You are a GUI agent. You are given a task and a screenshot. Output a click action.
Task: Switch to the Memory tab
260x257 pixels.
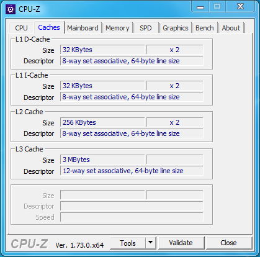point(117,28)
